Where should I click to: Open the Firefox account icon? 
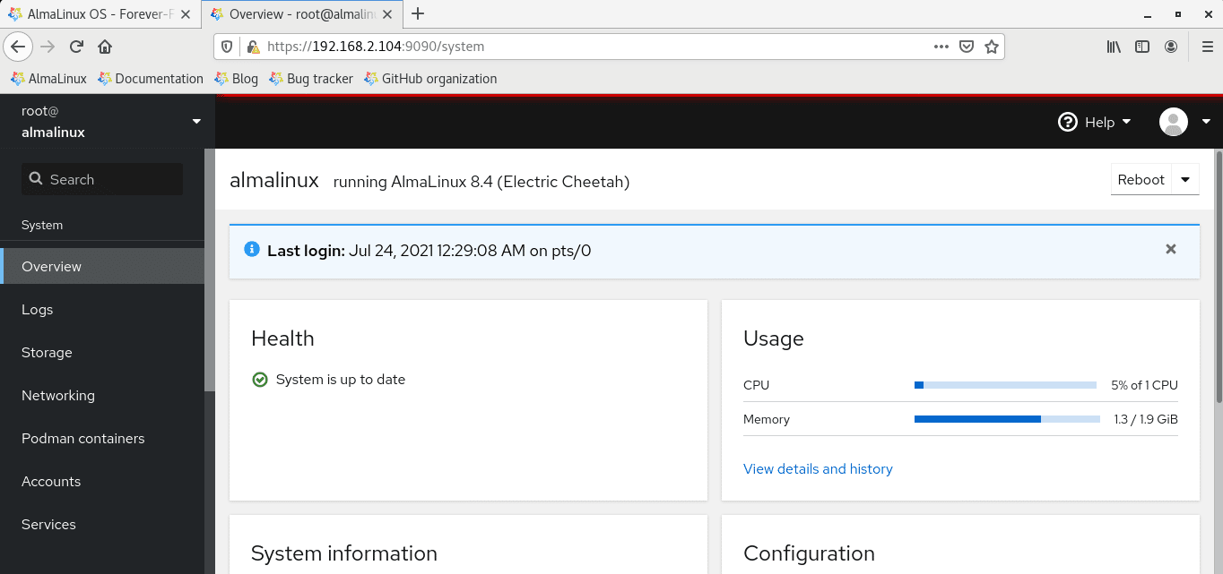pos(1171,47)
